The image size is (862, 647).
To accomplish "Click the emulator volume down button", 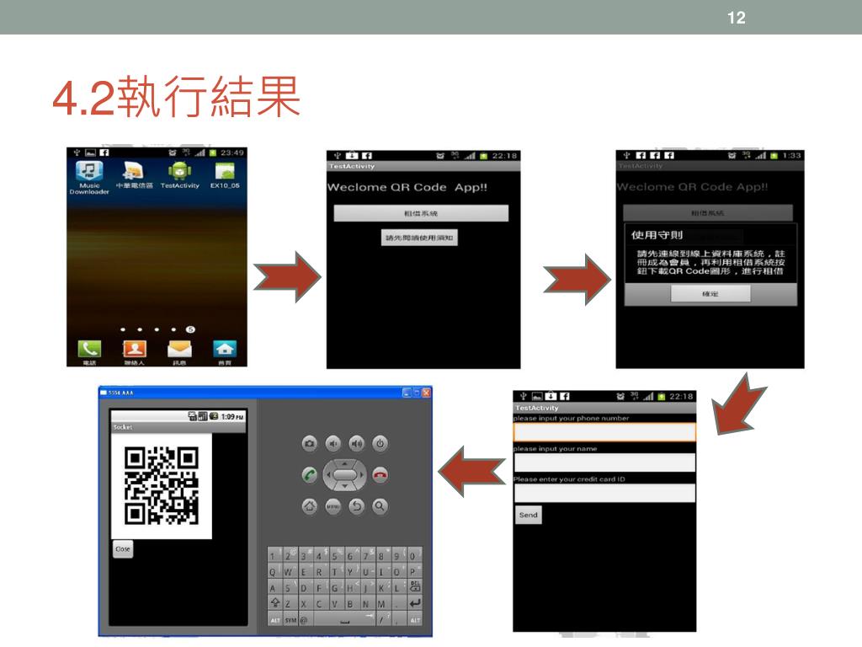I will tap(333, 443).
